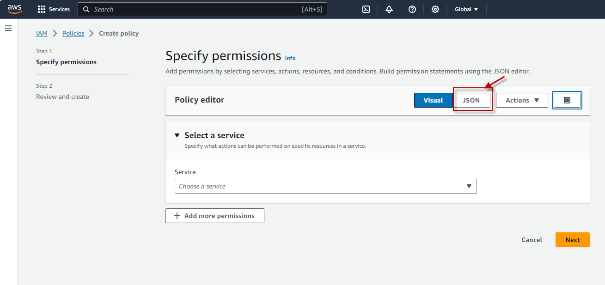605x285 pixels.
Task: Switch to the JSON editor tab
Action: click(x=471, y=100)
